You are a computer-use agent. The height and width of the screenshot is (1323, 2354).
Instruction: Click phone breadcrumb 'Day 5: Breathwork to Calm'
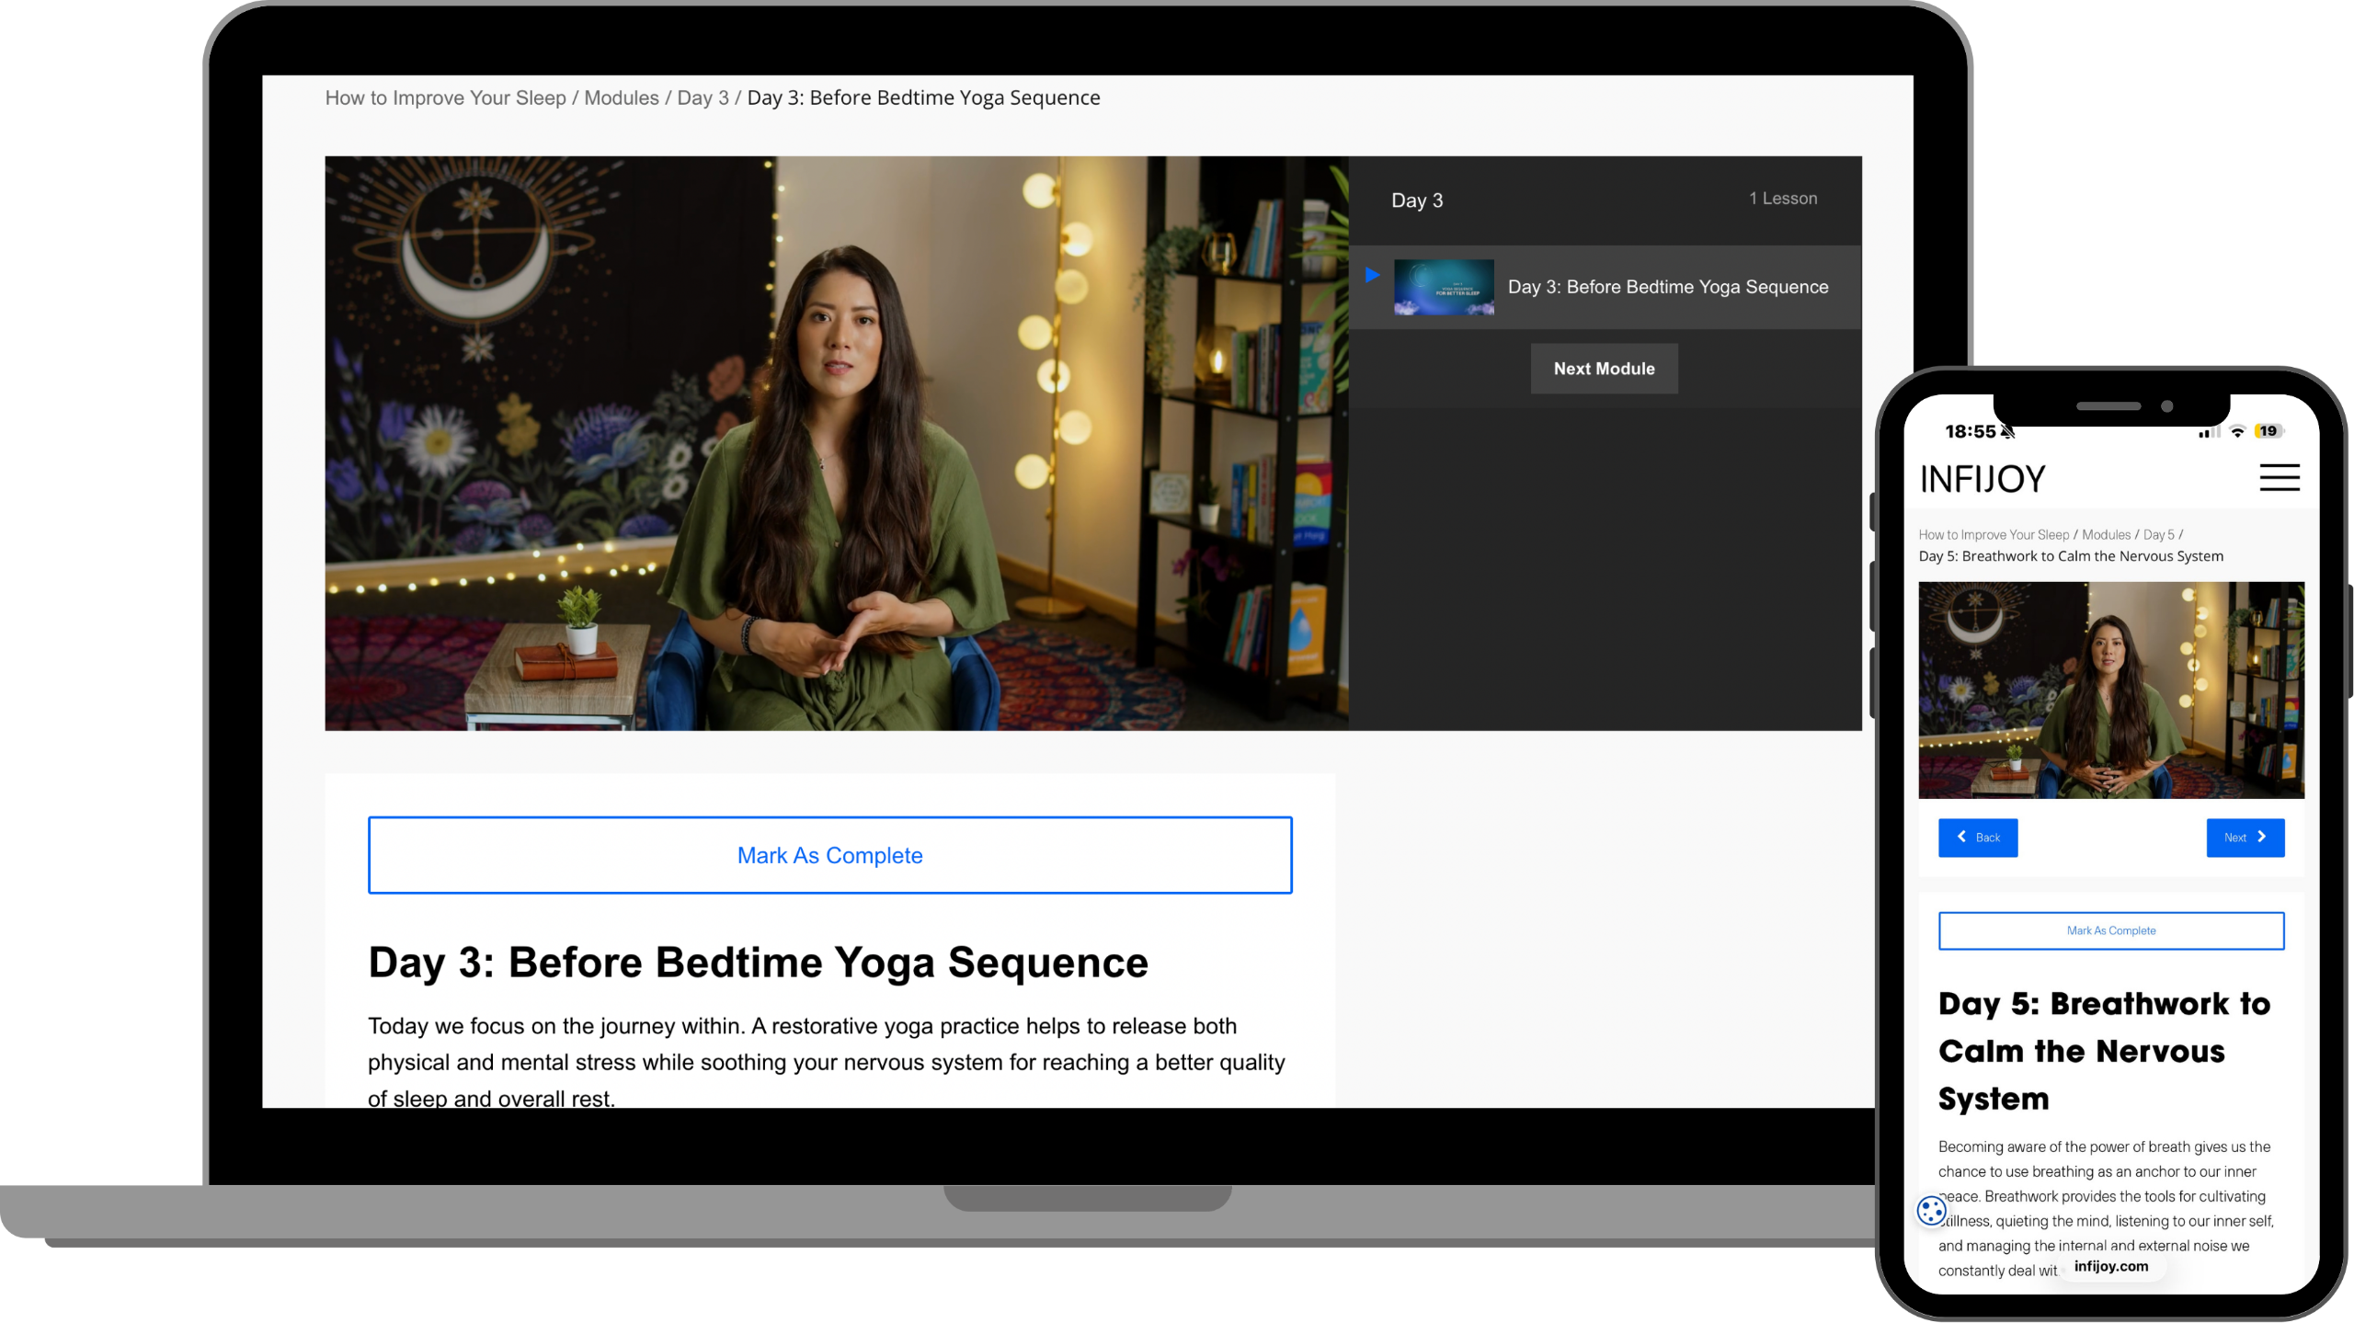coord(2070,556)
